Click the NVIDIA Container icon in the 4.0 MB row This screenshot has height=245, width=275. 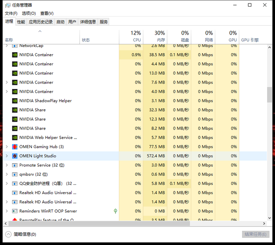pyautogui.click(x=15, y=91)
